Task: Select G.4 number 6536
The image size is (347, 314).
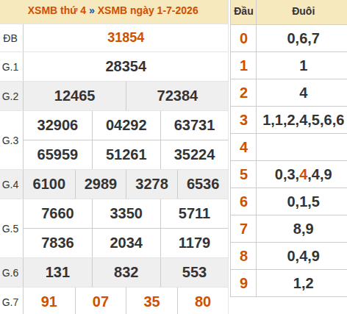Action: (203, 184)
